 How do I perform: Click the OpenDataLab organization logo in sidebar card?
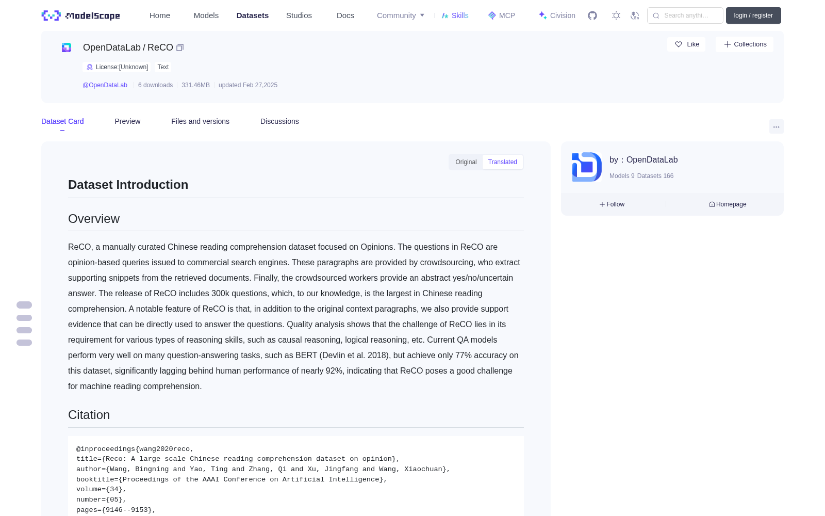[x=587, y=167]
